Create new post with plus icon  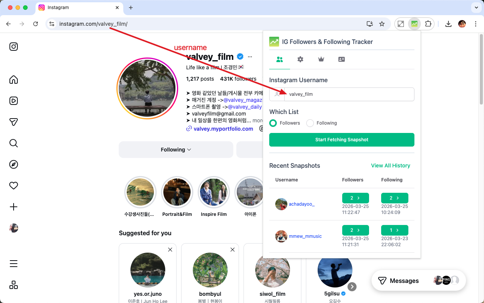point(14,207)
